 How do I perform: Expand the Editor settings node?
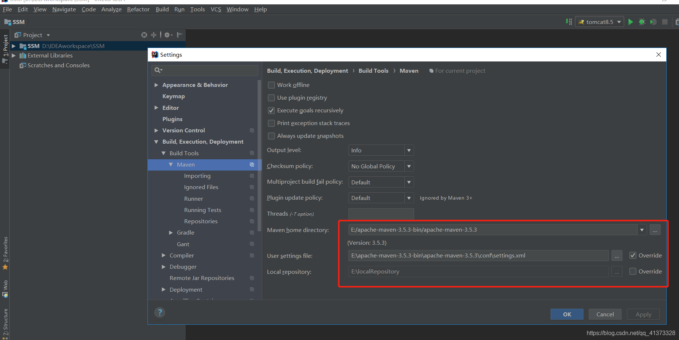pos(156,108)
